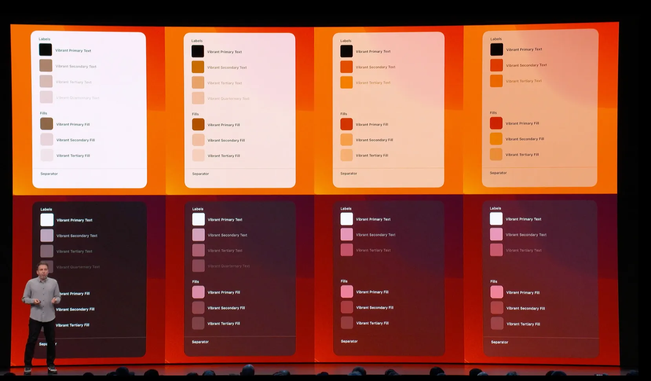
Task: Click Vibrant Secondary Fill swatch in fourth dark card
Action: (497, 308)
